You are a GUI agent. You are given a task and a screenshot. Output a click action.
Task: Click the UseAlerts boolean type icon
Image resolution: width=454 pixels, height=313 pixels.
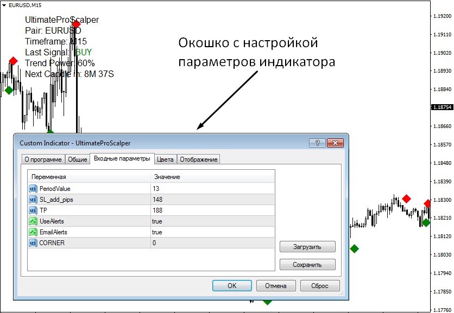tap(33, 221)
